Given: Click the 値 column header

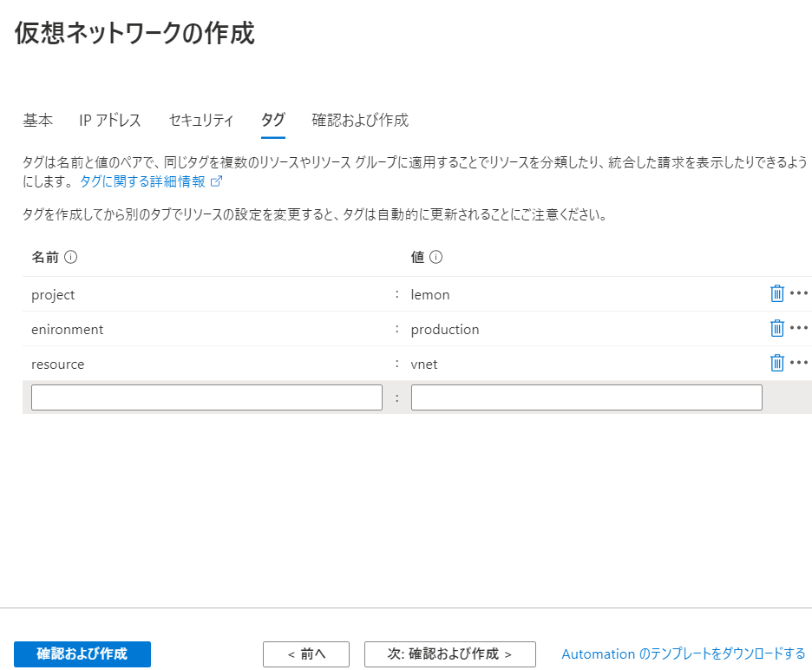Looking at the screenshot, I should tap(417, 257).
